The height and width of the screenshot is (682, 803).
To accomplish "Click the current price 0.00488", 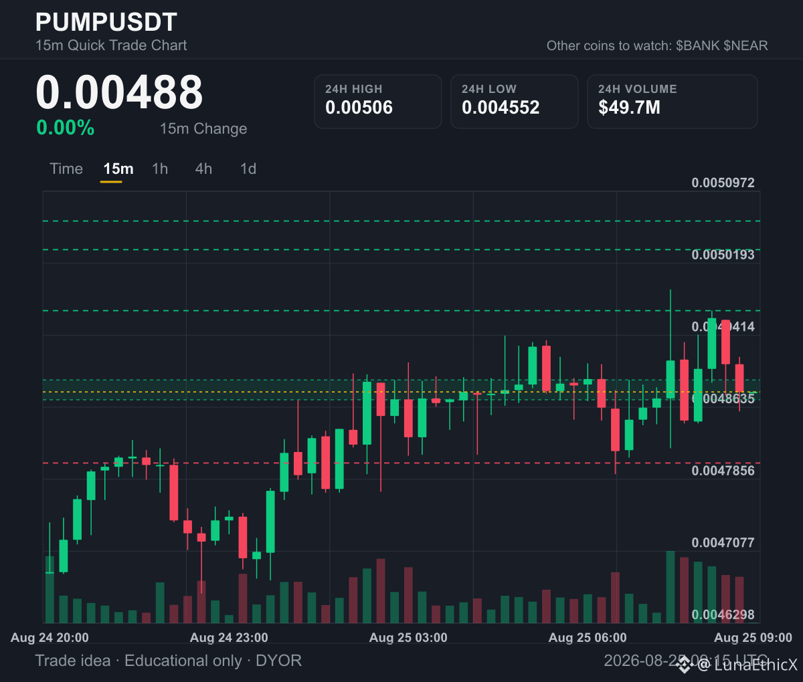I will [x=119, y=92].
